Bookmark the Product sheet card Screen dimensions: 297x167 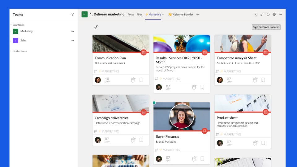tap(263, 143)
